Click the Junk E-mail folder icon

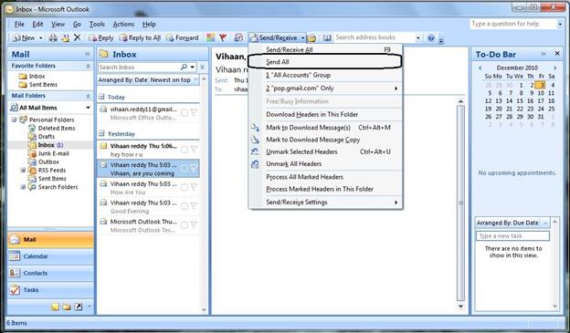[x=32, y=153]
